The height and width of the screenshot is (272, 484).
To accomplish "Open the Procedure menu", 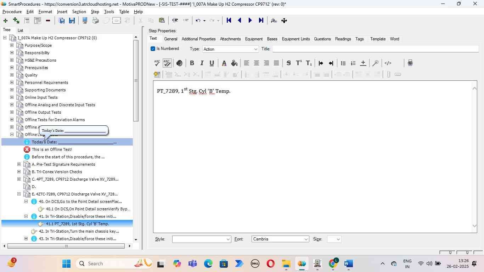I will tap(12, 12).
